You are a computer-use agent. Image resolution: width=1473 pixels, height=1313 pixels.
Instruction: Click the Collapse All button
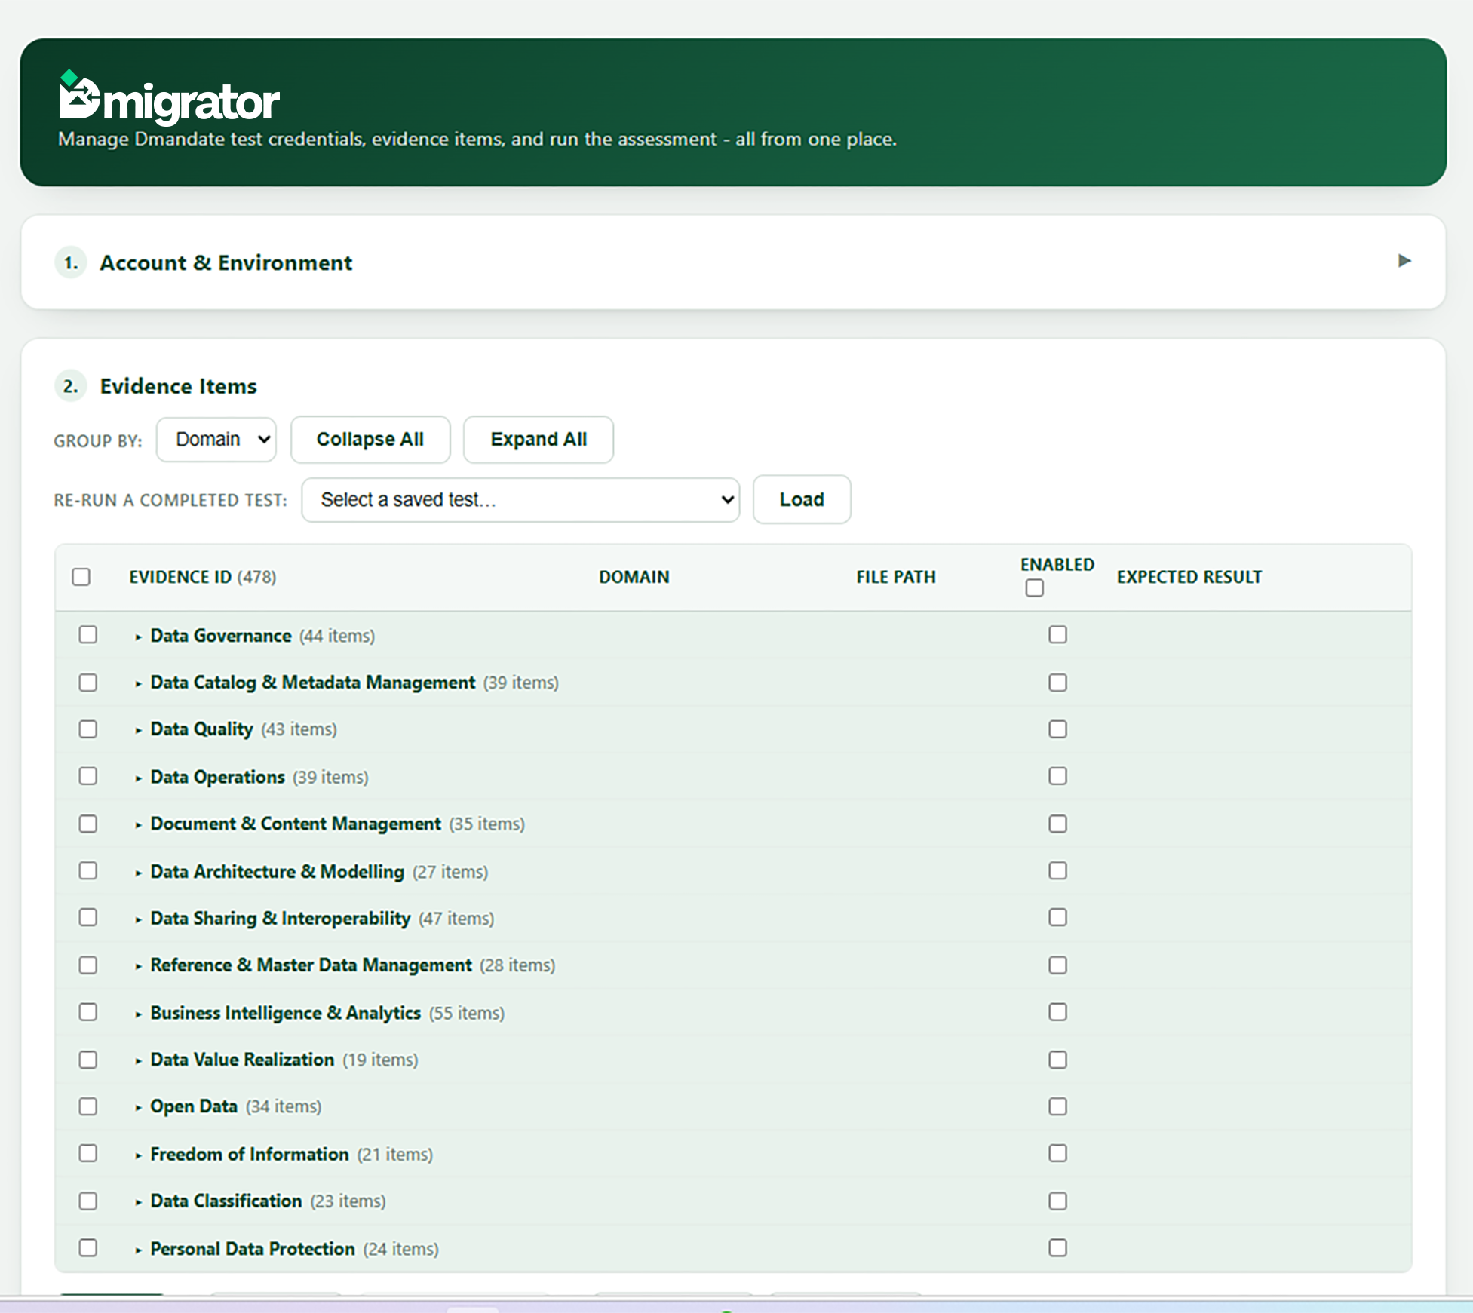click(x=370, y=440)
